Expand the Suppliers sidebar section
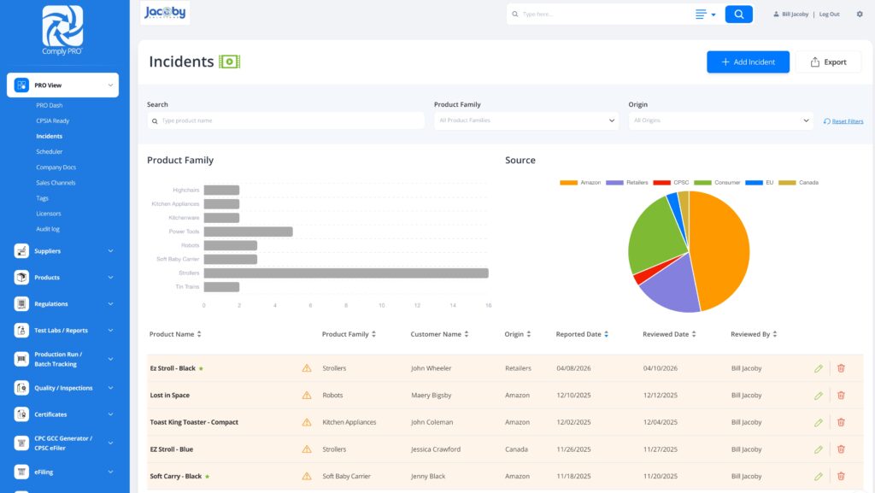Viewport: 875px width, 493px height. click(x=62, y=251)
